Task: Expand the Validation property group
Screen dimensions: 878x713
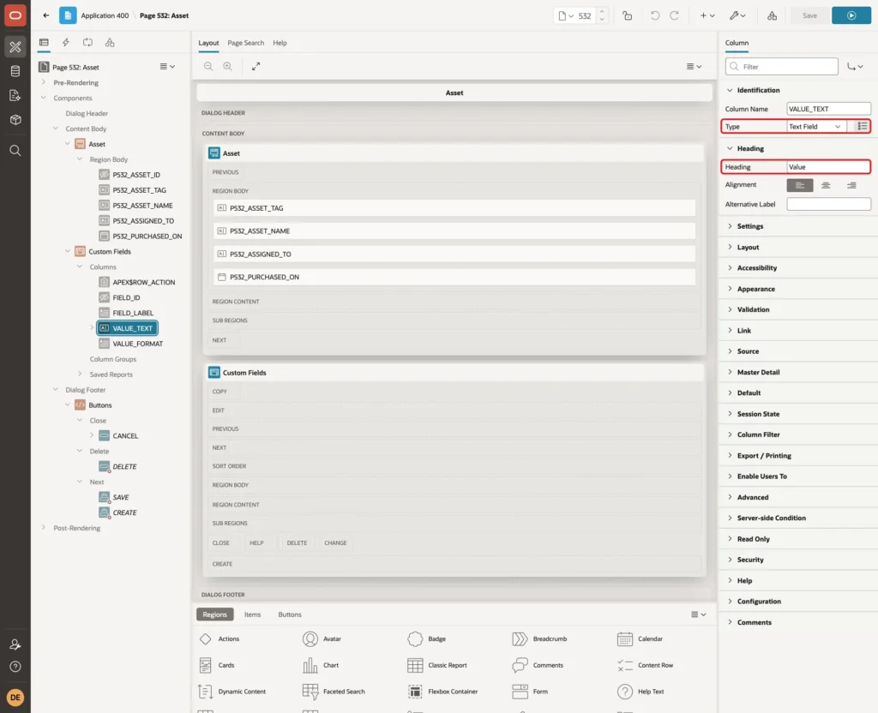Action: [731, 309]
